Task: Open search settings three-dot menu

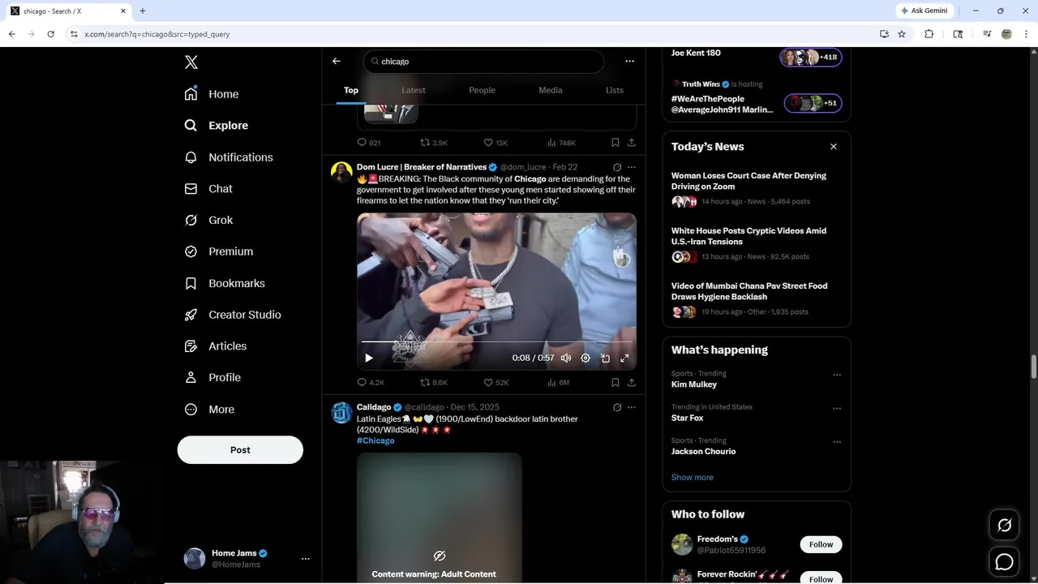Action: [x=629, y=61]
